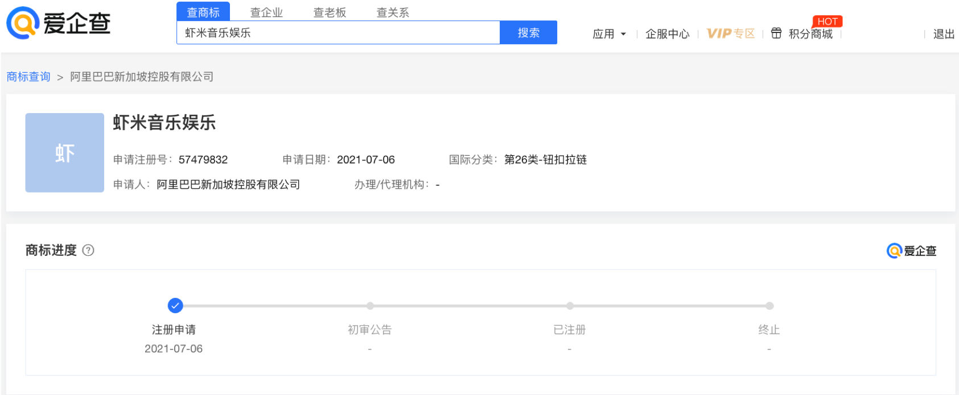Select registration number 57479832
959x395 pixels.
tap(203, 160)
